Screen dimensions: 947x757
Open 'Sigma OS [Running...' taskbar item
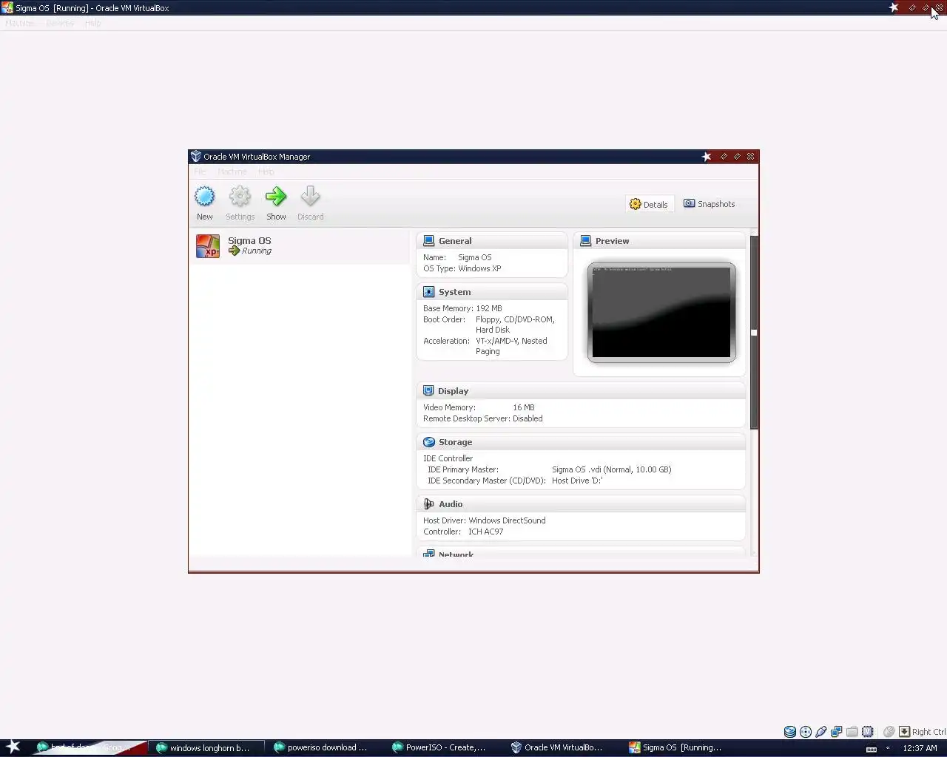675,747
